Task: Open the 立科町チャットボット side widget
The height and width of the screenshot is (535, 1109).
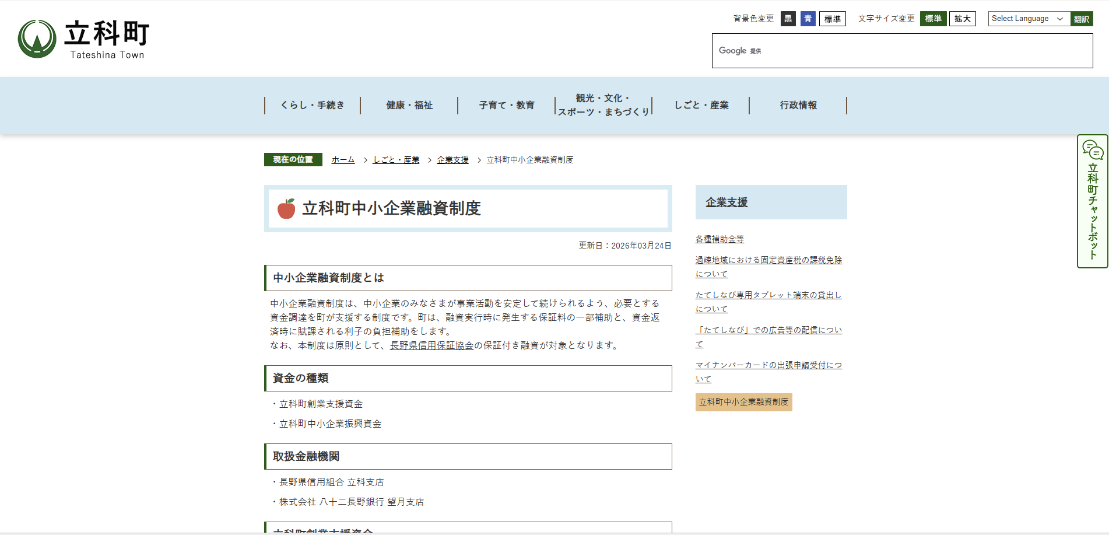Action: pyautogui.click(x=1092, y=201)
